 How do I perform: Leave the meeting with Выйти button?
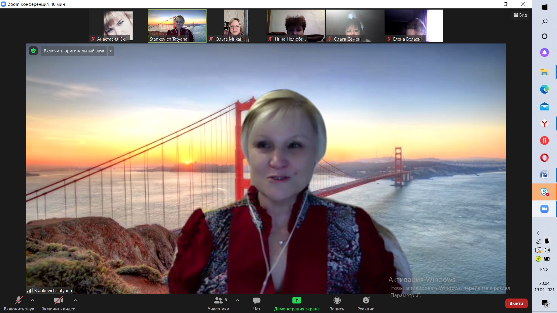tap(516, 303)
